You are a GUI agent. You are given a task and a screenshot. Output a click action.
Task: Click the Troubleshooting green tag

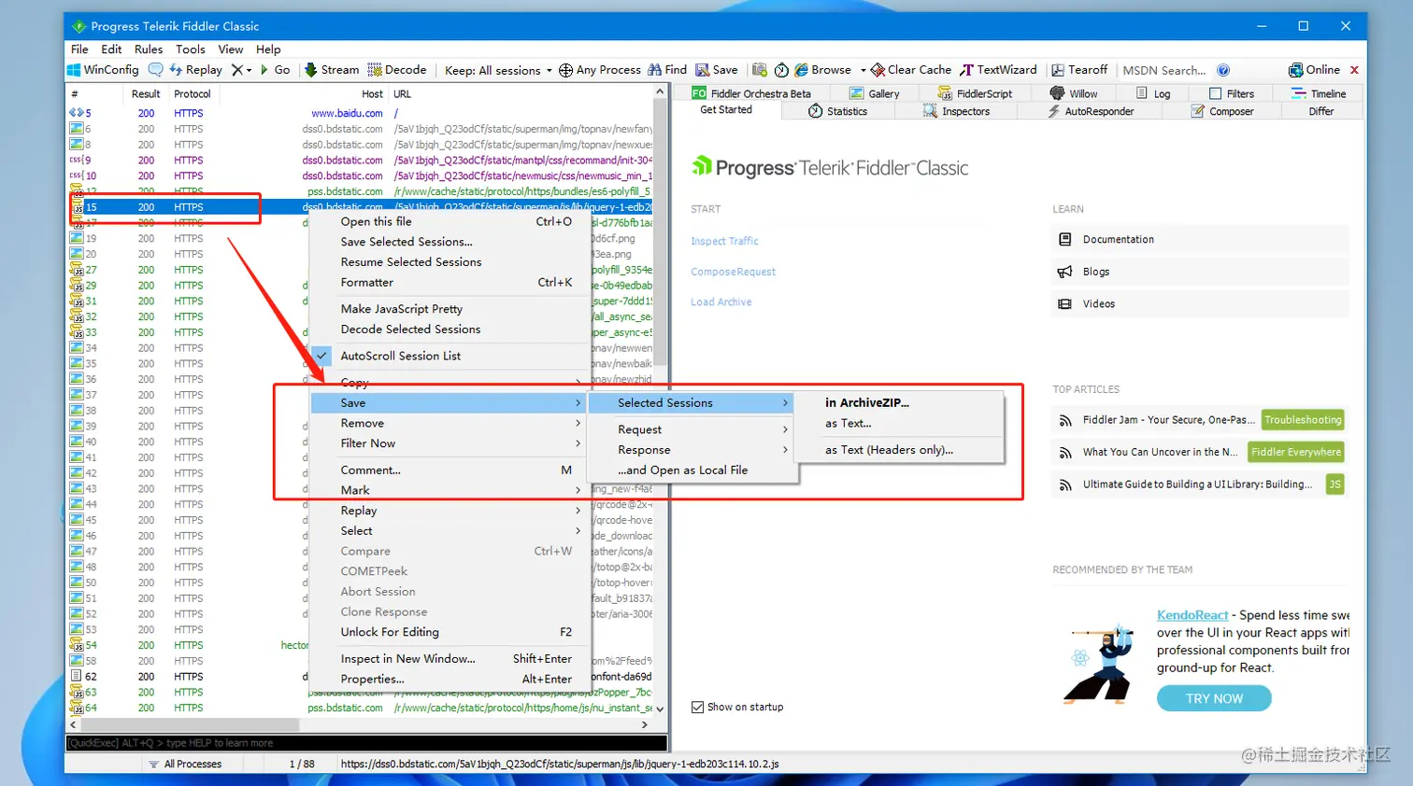coord(1303,420)
